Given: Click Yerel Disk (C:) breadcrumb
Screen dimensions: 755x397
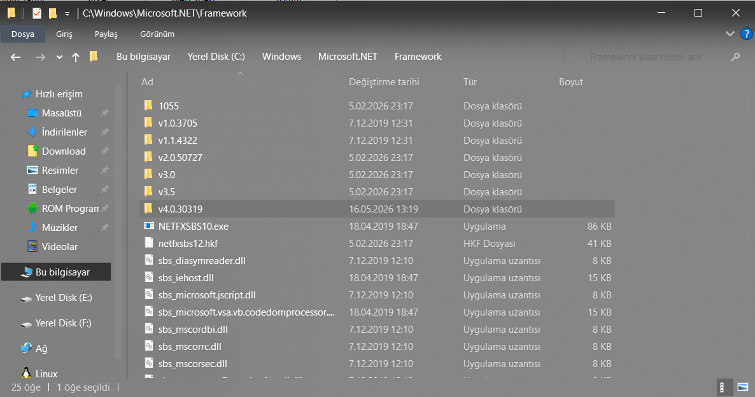Looking at the screenshot, I should [x=216, y=56].
